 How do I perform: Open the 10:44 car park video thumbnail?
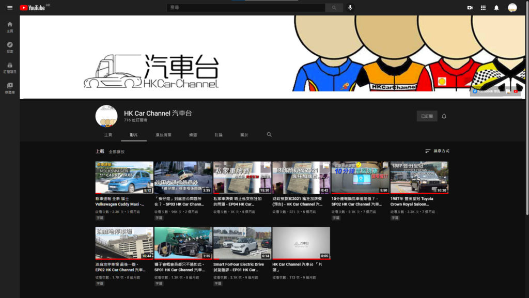point(124,243)
